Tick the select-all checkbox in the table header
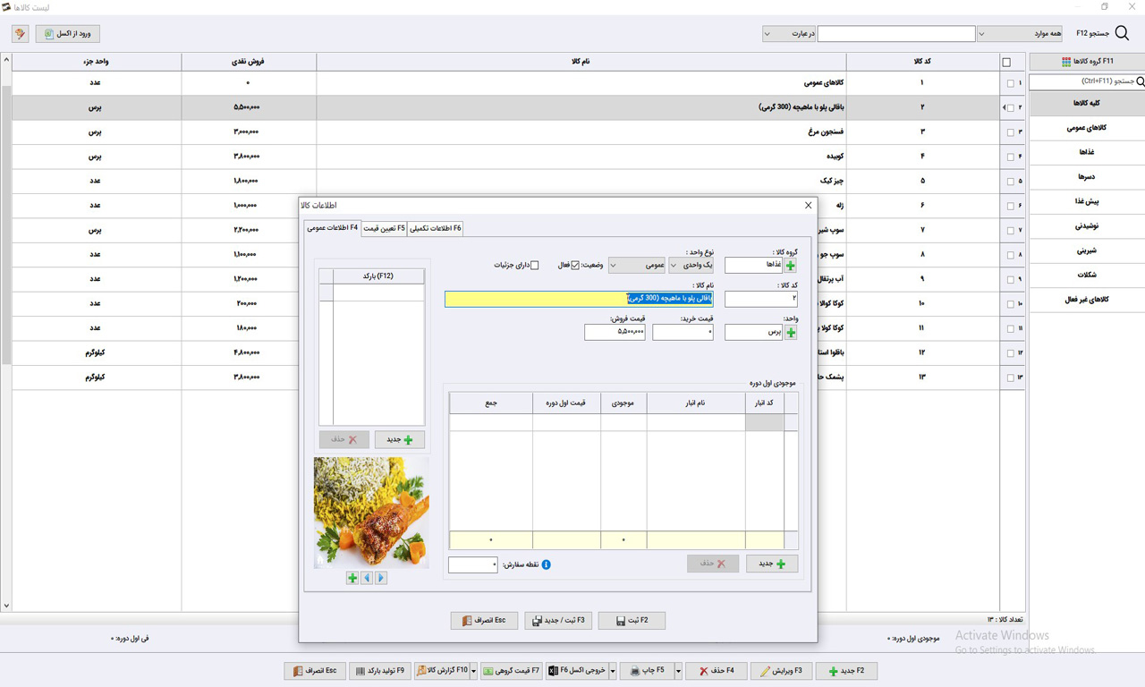 point(1006,63)
